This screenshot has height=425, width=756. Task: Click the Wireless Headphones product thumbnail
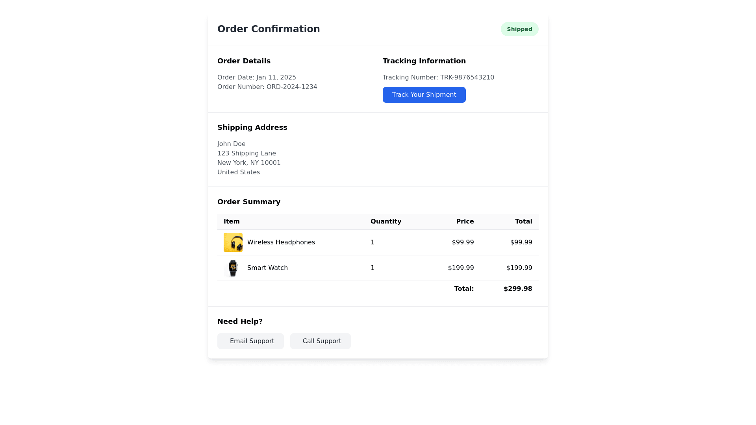click(233, 242)
